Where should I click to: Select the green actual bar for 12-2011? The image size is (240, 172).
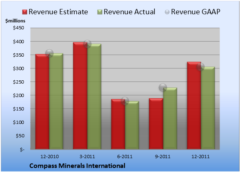point(208,108)
